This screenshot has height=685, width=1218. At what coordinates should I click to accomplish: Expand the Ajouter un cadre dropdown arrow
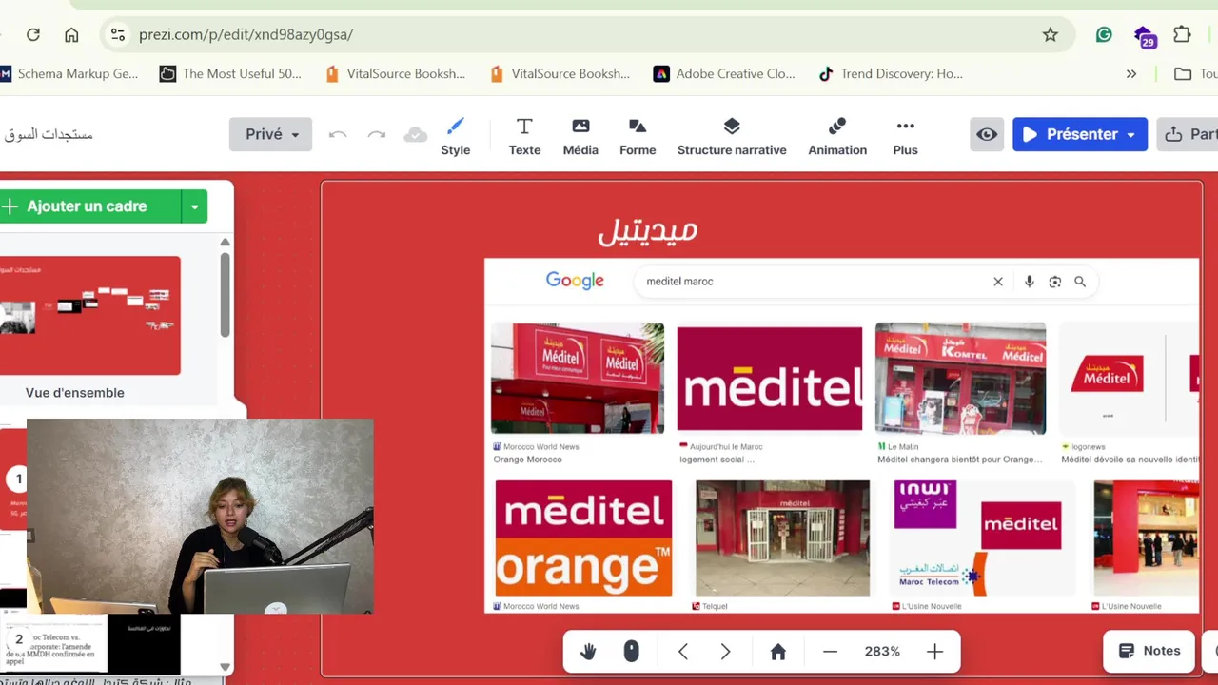194,206
